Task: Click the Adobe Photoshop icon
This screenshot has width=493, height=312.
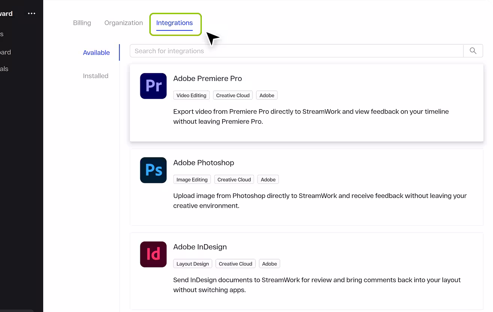Action: coord(153,170)
